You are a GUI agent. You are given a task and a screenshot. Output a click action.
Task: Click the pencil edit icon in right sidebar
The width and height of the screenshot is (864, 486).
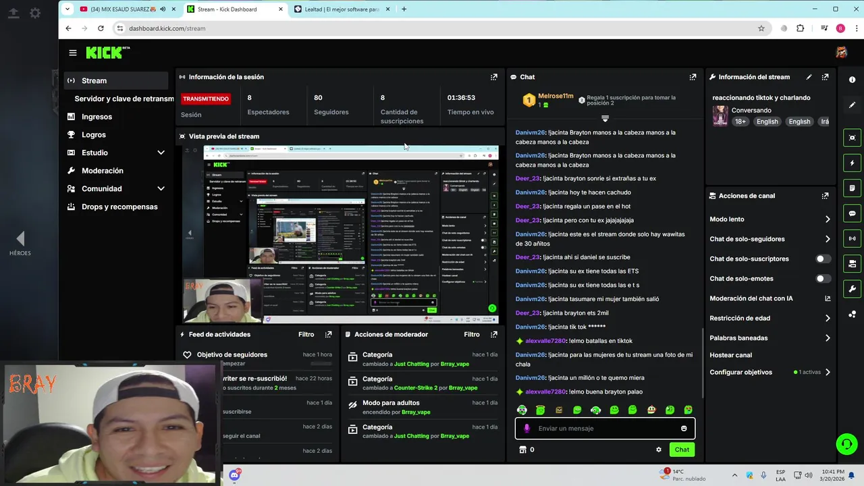[x=852, y=105]
